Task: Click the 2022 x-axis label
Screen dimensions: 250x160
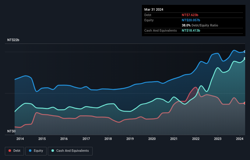Action: pos(196,139)
